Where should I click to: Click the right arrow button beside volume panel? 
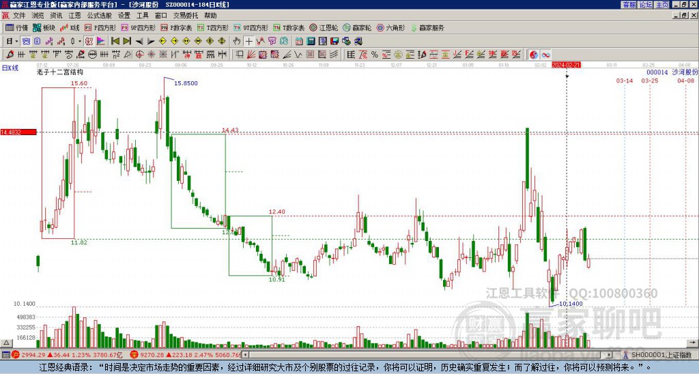pos(694,343)
